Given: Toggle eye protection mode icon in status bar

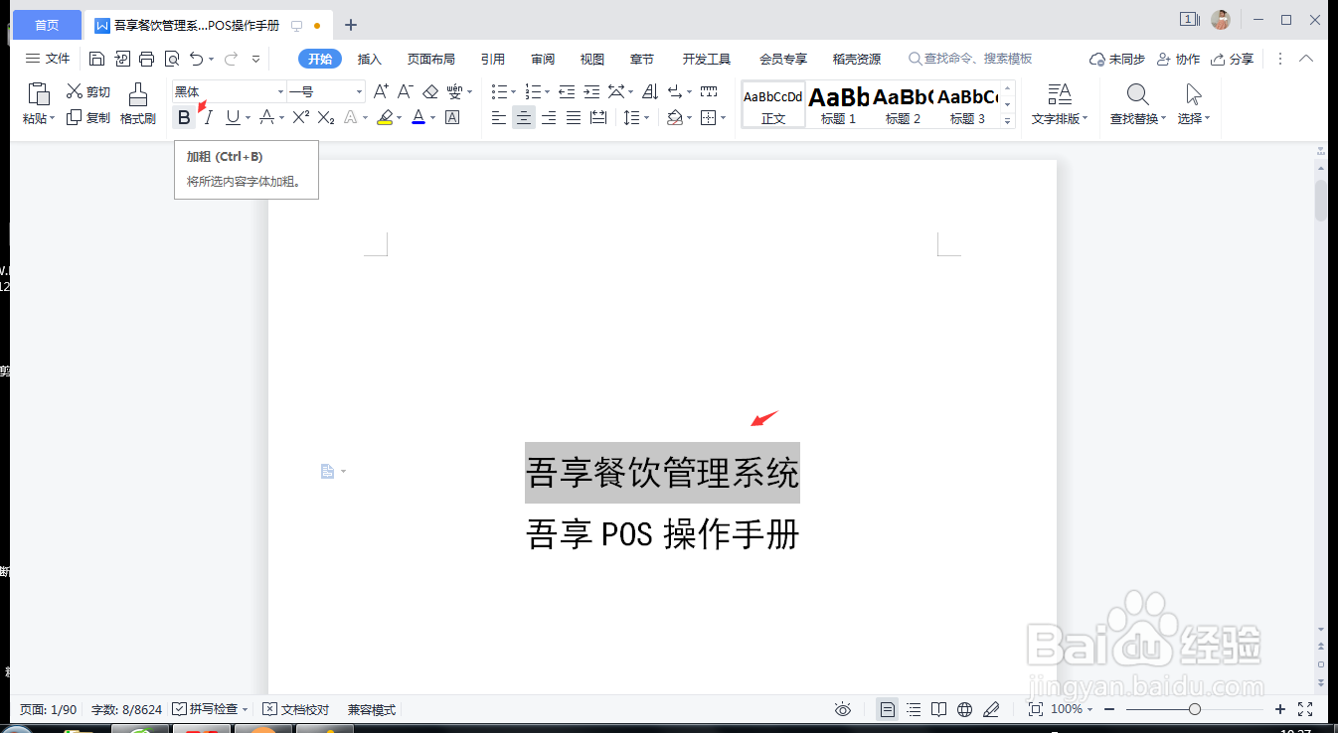Looking at the screenshot, I should (x=843, y=709).
